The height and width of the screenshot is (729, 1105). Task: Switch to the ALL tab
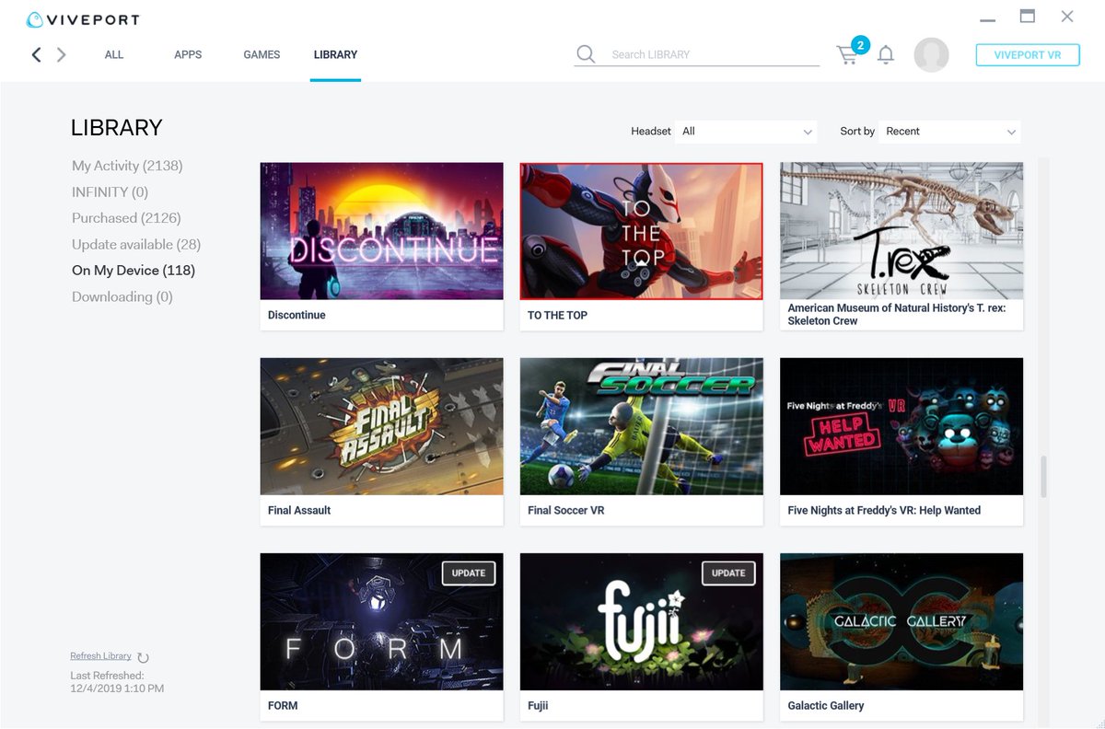[114, 54]
